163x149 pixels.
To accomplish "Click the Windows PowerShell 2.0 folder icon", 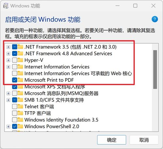I will tap(20, 126).
